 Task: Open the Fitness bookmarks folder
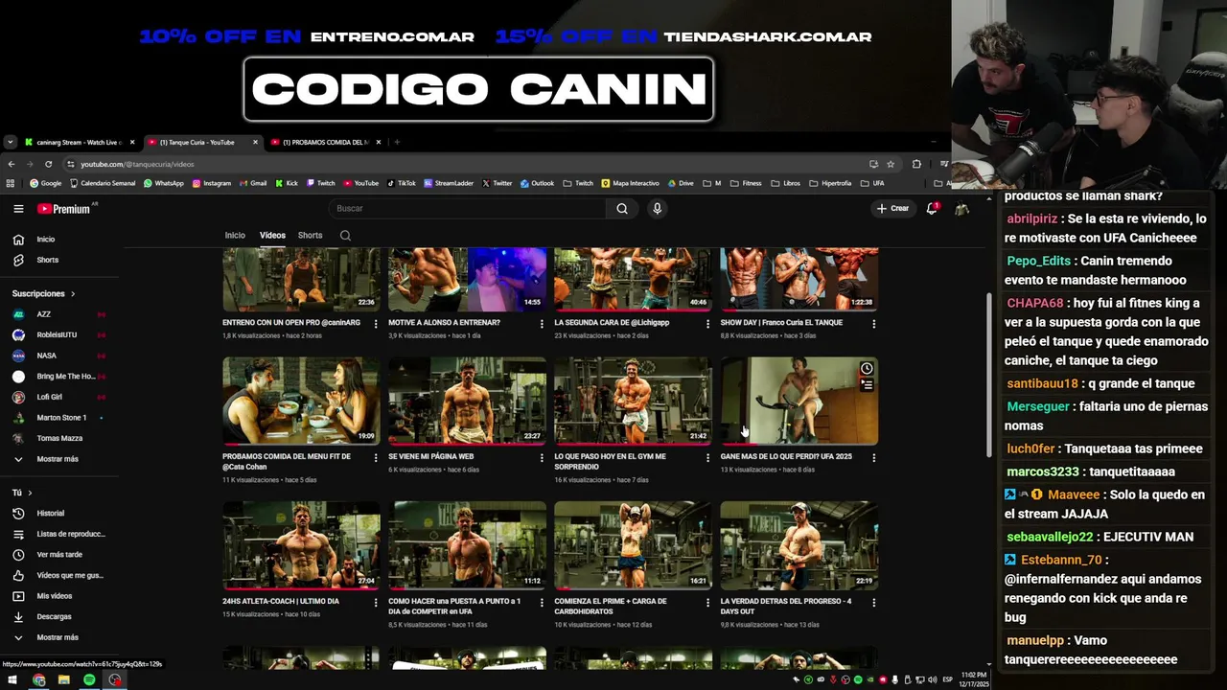pos(746,183)
